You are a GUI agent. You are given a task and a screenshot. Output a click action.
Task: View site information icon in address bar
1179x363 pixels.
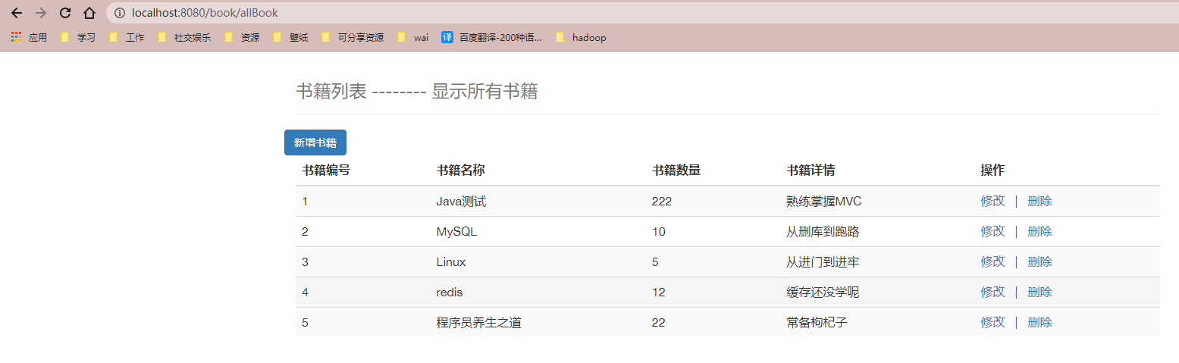pyautogui.click(x=119, y=13)
